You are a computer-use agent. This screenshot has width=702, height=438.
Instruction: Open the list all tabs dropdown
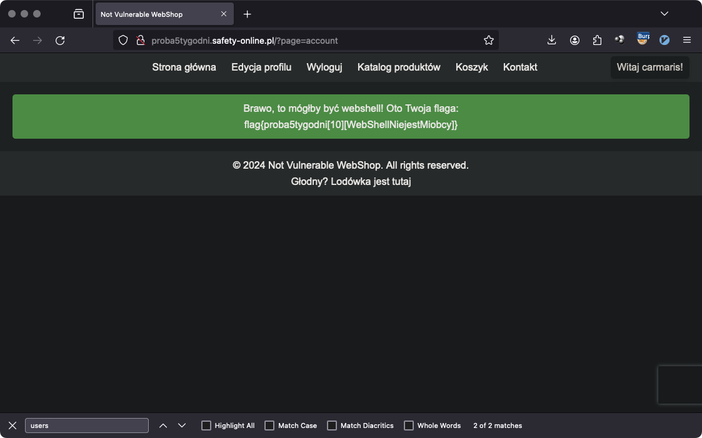coord(664,14)
